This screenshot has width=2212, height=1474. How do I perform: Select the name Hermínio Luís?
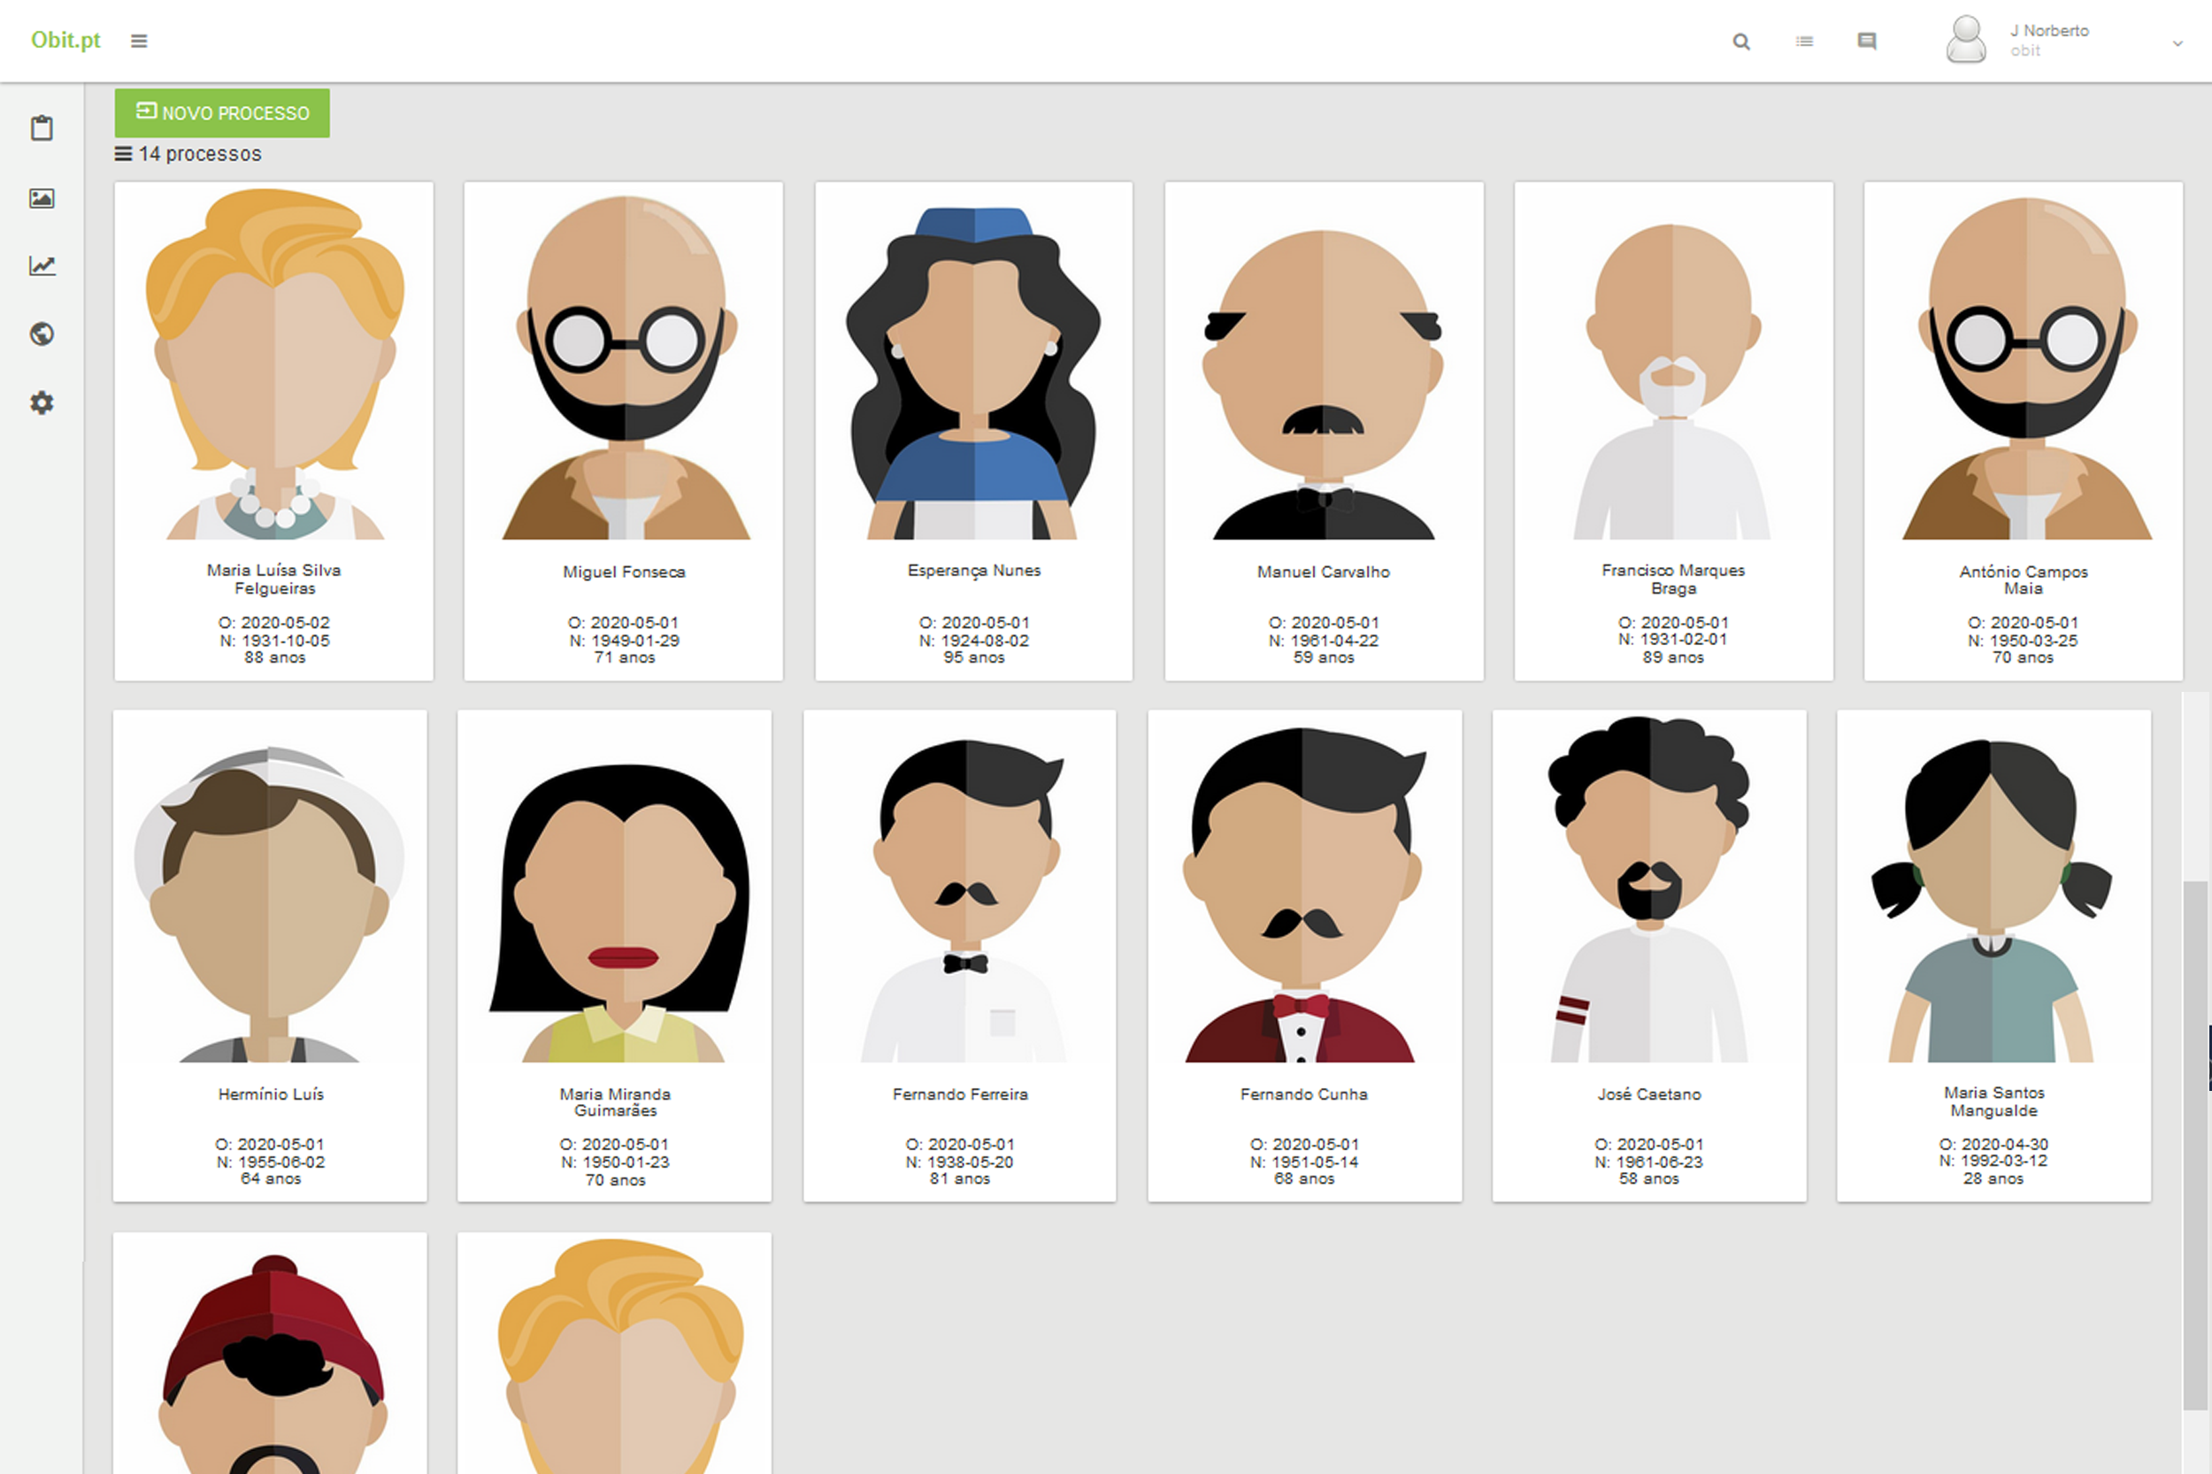(271, 1094)
